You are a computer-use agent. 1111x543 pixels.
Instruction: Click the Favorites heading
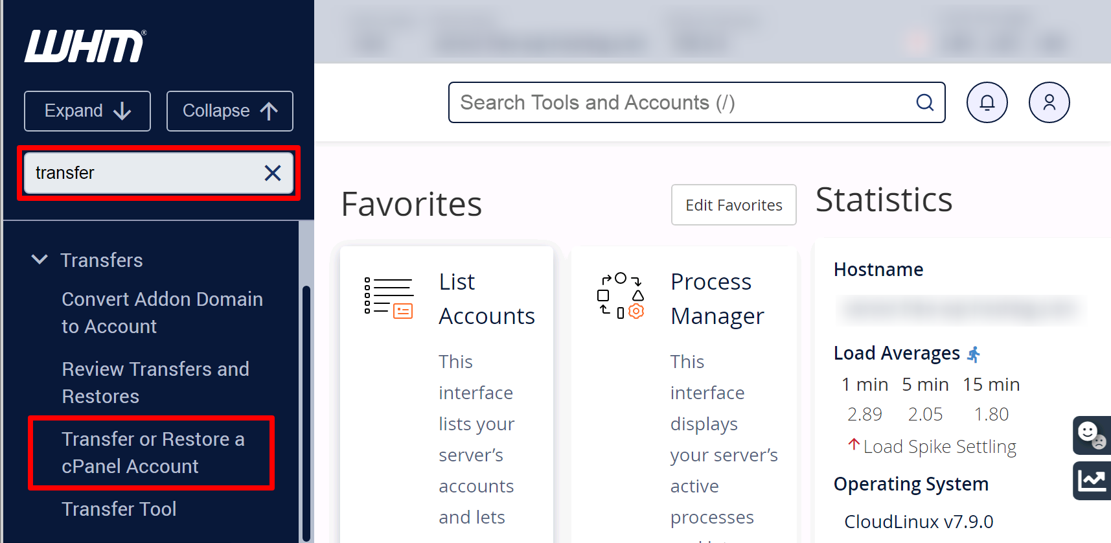tap(411, 204)
